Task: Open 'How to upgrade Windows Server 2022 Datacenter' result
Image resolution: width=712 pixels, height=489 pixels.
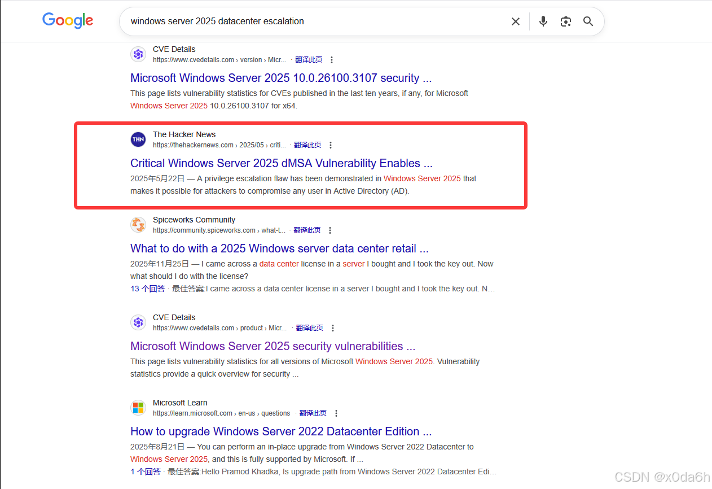Action: tap(281, 431)
